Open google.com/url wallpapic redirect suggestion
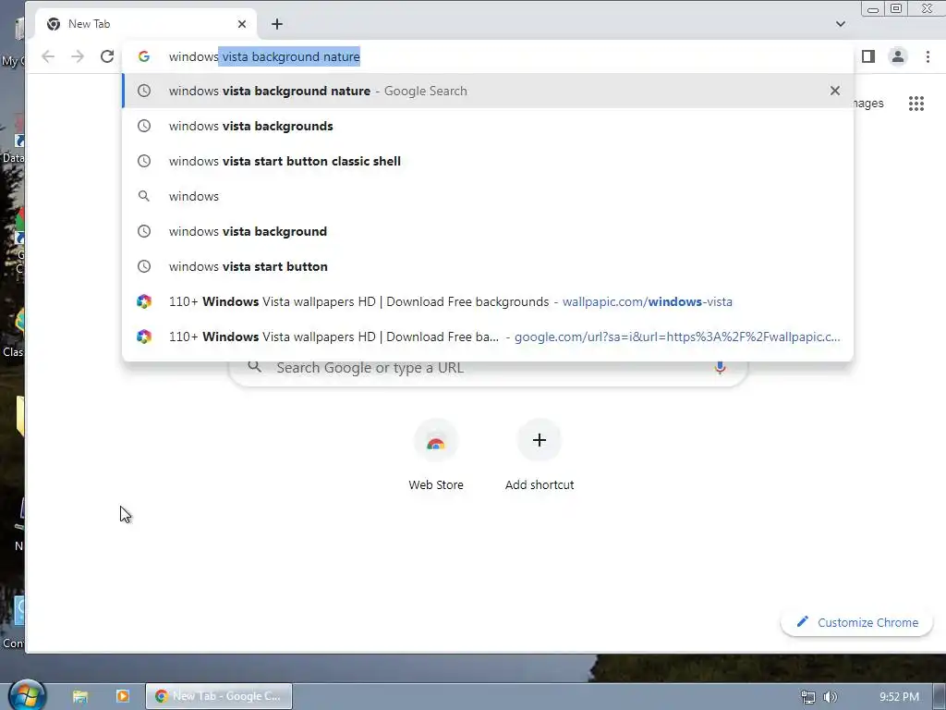Screen dimensions: 946x710 click(x=488, y=337)
